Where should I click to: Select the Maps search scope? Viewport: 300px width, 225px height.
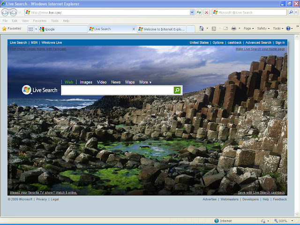(130, 82)
